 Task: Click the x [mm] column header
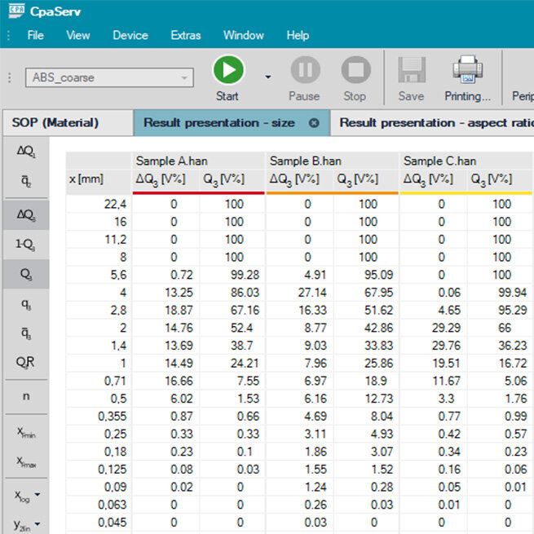click(99, 179)
